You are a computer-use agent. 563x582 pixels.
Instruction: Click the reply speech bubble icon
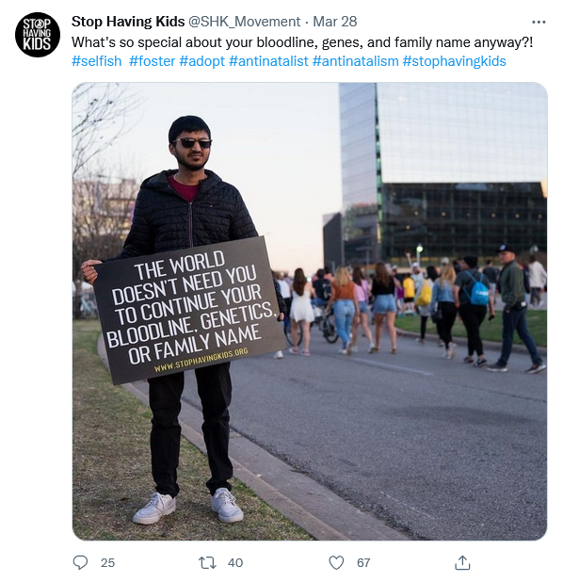pyautogui.click(x=80, y=562)
